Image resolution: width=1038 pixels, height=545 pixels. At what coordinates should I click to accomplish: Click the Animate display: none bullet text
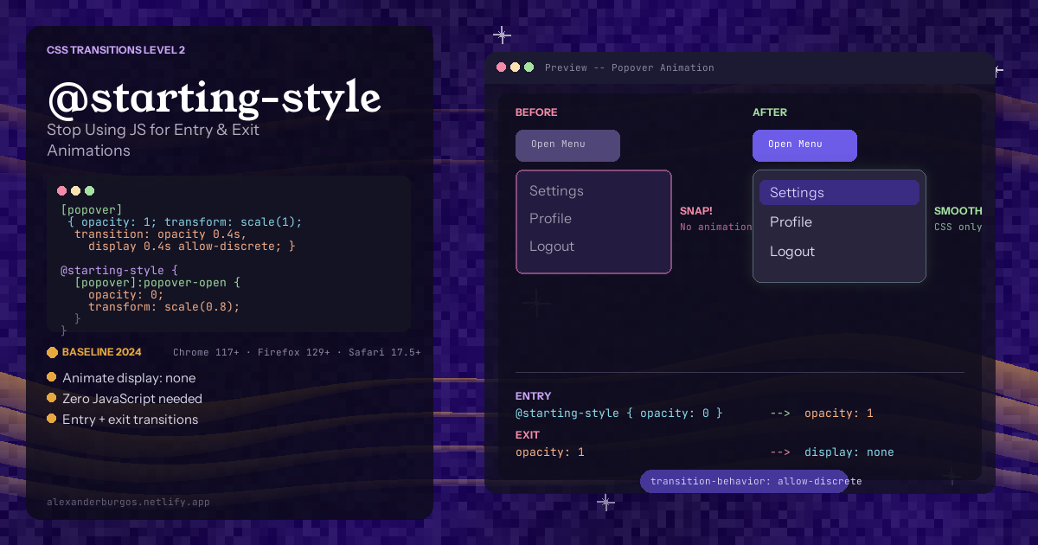pyautogui.click(x=129, y=378)
